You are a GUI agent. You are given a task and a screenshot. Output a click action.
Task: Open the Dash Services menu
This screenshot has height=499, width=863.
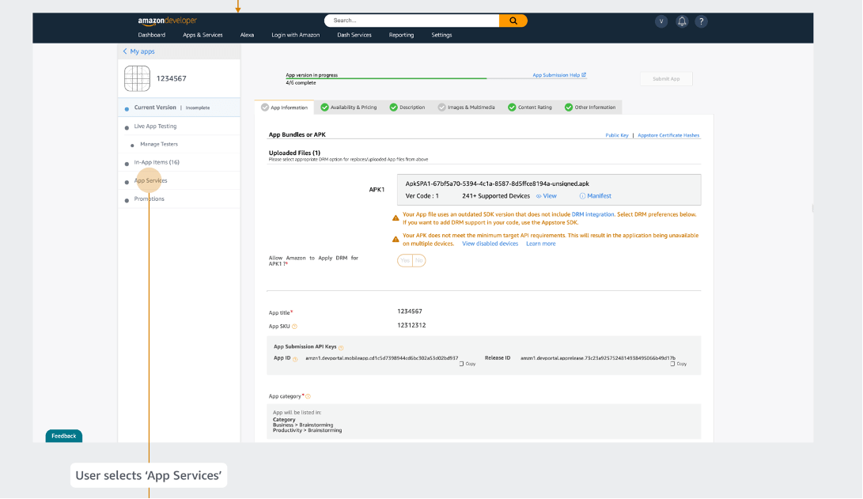click(354, 35)
